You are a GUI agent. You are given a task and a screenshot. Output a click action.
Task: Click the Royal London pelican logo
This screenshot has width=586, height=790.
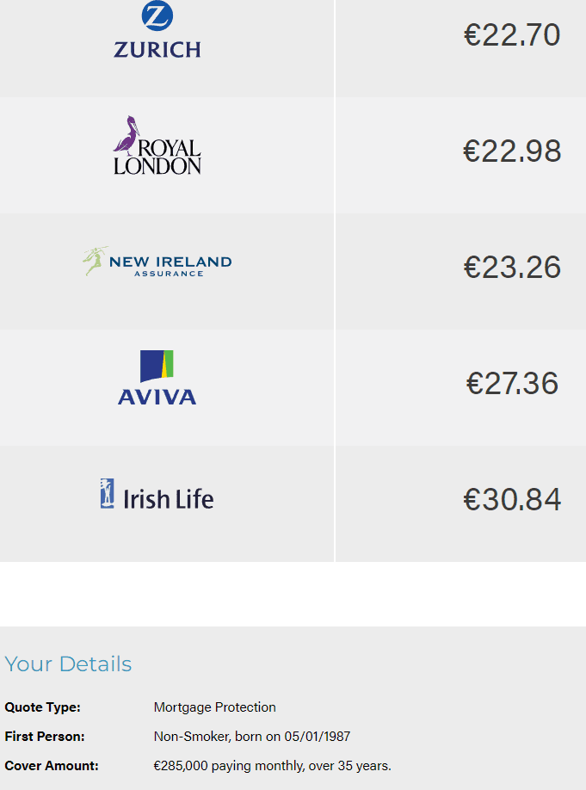tap(157, 145)
